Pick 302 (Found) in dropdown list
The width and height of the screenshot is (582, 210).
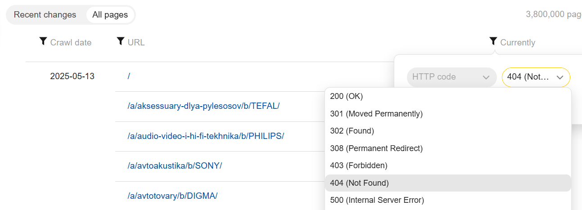point(352,131)
